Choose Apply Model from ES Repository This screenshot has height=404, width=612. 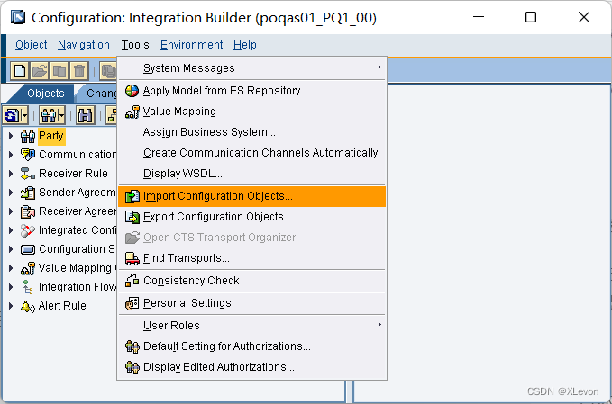click(x=251, y=91)
